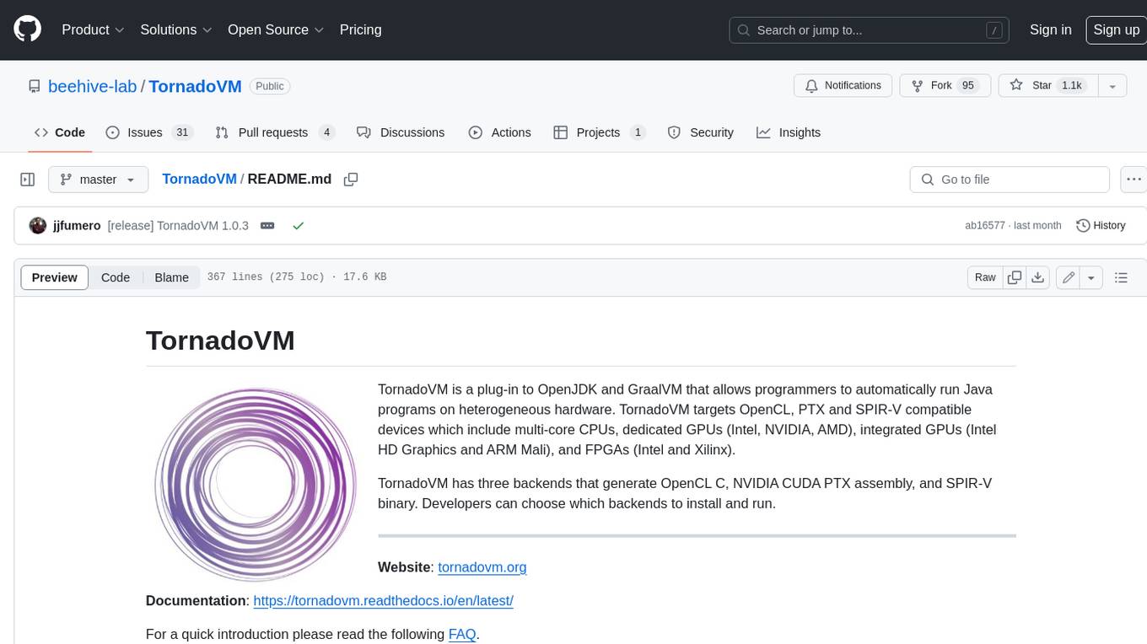1147x644 pixels.
Task: Open jjfumero's avatar profile
Action: (x=37, y=226)
